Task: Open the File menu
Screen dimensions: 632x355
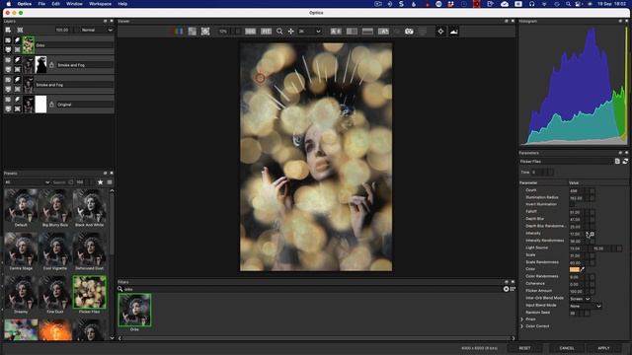Action: (x=41, y=4)
